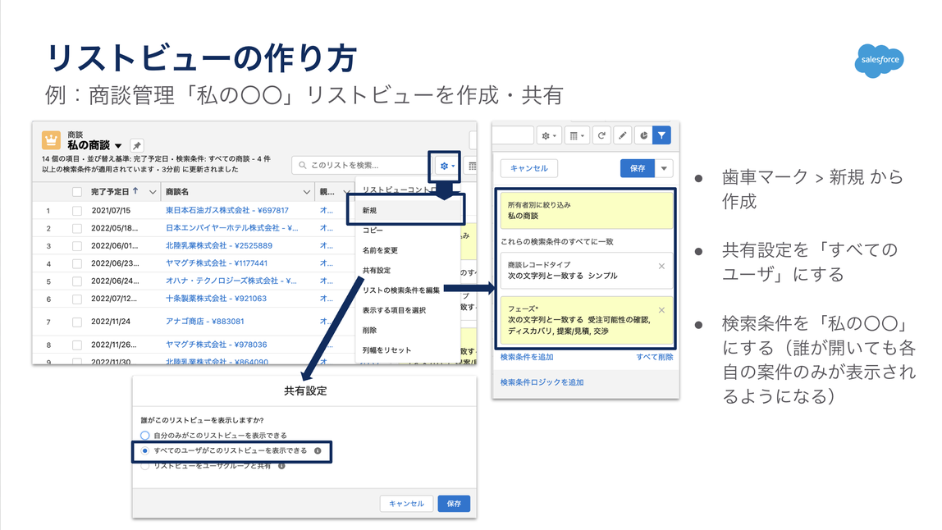
Task: Choose 新規 from list view controls menu
Action: (369, 210)
